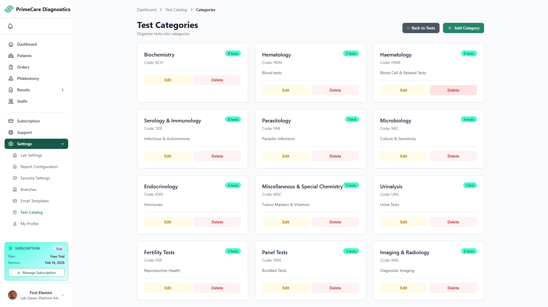Select Email Templates in Settings submenu
Image resolution: width=548 pixels, height=307 pixels.
pos(35,201)
